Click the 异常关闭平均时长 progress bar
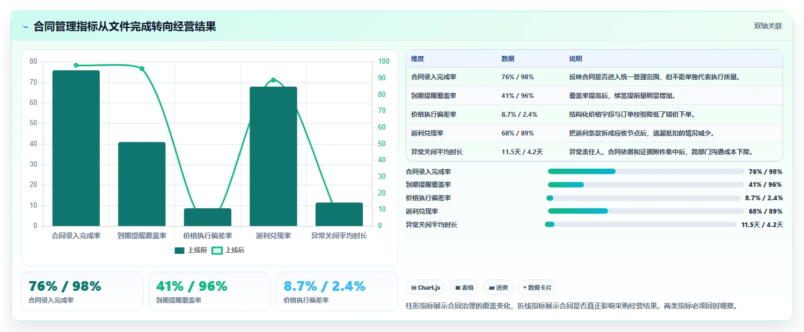 [x=641, y=224]
